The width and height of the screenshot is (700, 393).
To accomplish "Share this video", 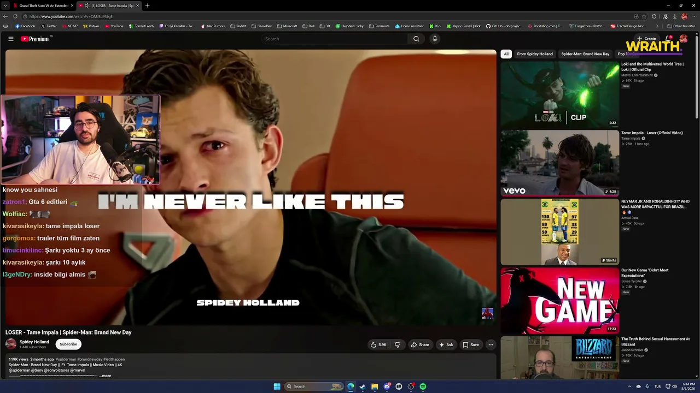I will point(420,344).
